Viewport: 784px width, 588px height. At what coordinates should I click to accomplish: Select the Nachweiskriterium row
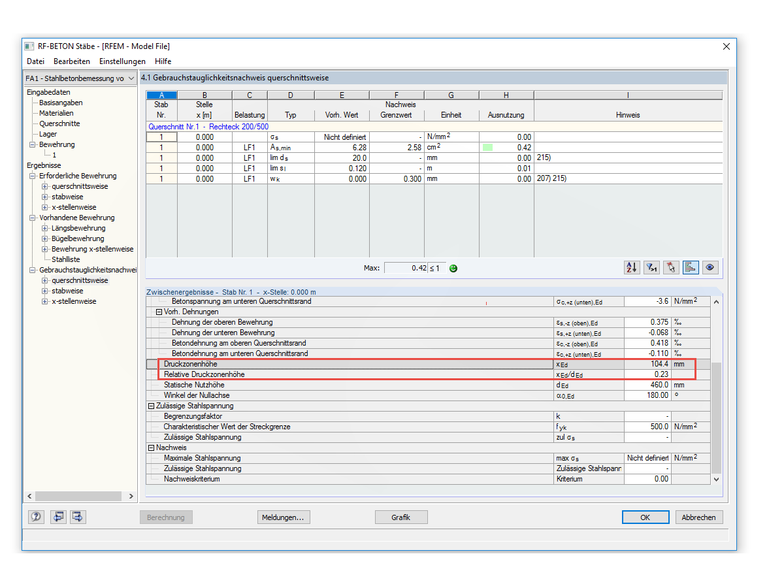pos(427,479)
